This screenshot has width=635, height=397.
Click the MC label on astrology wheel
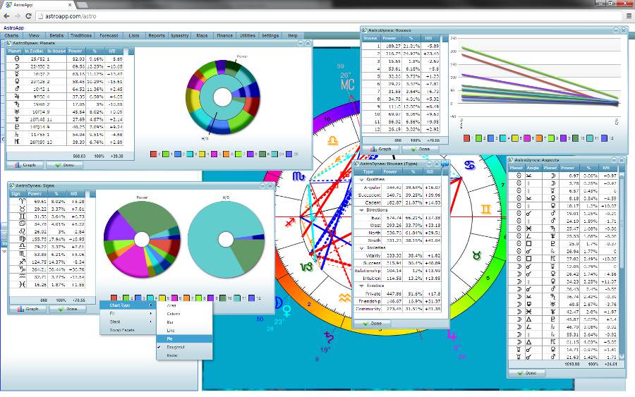(x=346, y=85)
